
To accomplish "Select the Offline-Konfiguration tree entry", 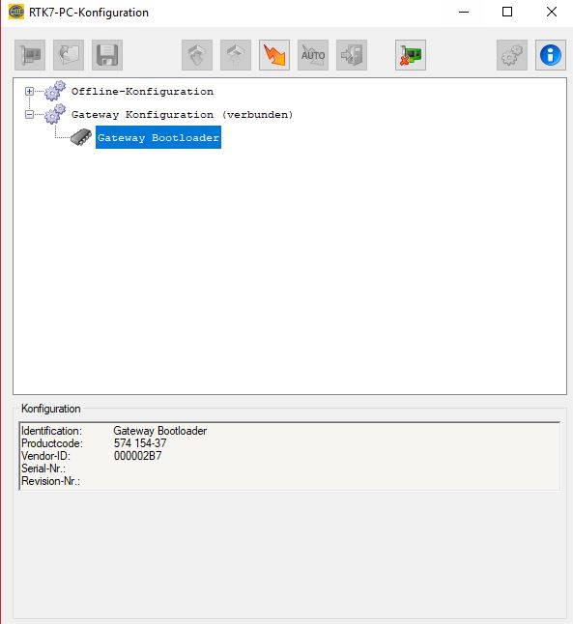I will (142, 92).
